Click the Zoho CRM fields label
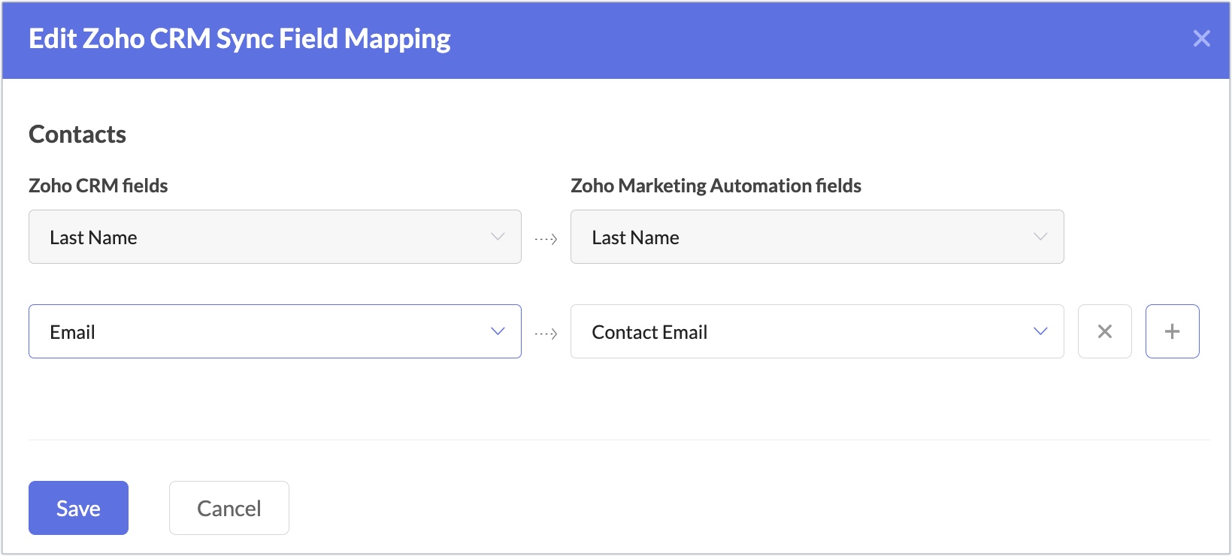Viewport: 1232px width, 556px height. 98,186
